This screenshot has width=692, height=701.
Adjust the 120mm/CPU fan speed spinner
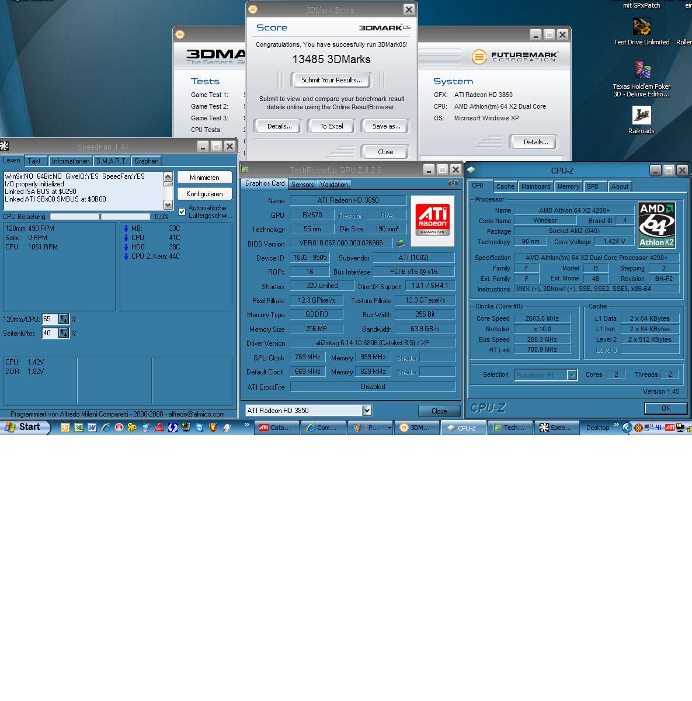64,319
